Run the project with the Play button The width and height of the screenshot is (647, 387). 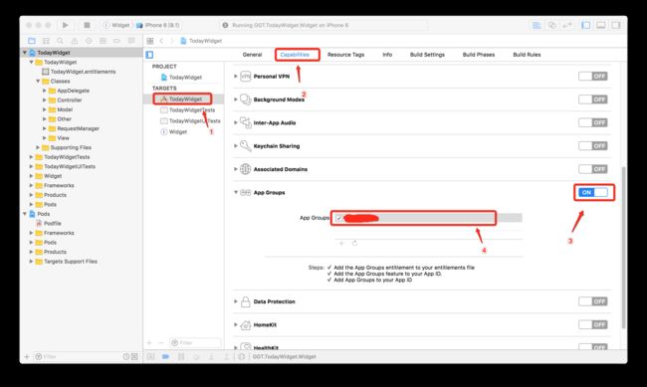65,25
